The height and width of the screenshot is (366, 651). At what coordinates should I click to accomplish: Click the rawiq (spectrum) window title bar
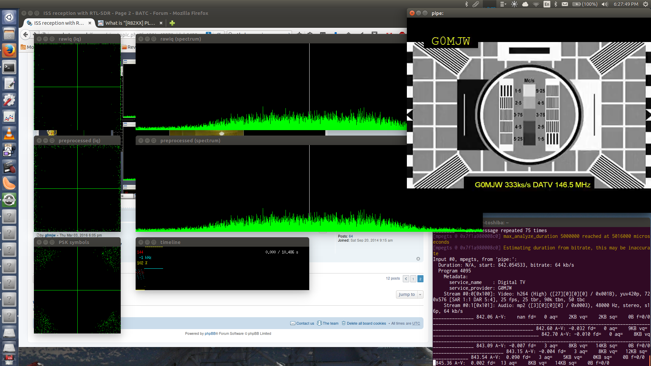[271, 39]
